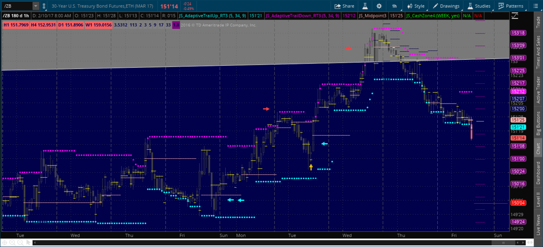Click the 153'09 price bubble
The height and width of the screenshot is (247, 543).
pyautogui.click(x=518, y=45)
